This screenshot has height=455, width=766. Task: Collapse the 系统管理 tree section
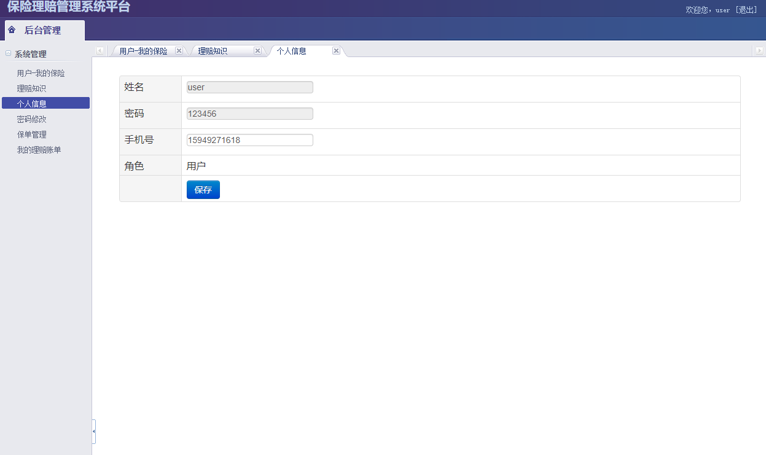coord(8,53)
